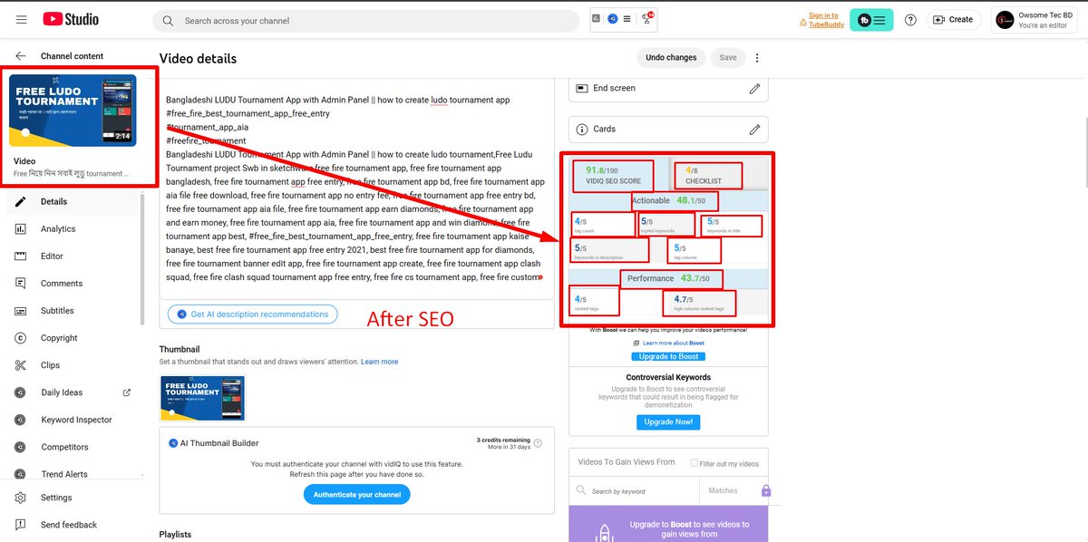Open Learn more about Boost link
This screenshot has height=542, width=1088.
673,344
